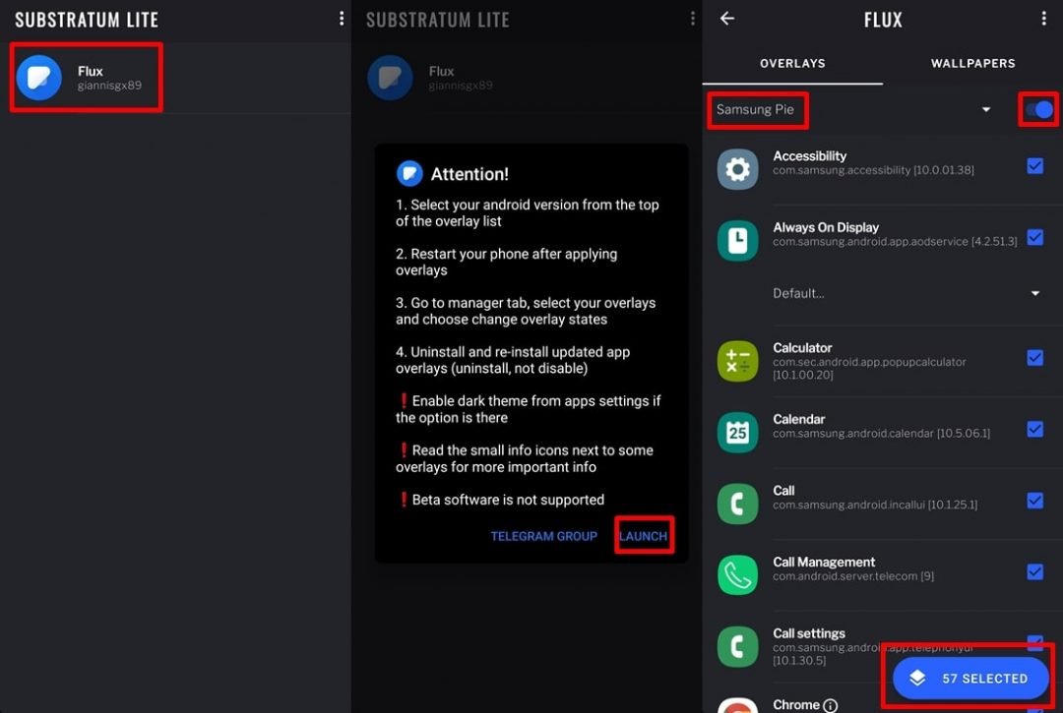Uncheck the Accessibility overlay checkbox
The width and height of the screenshot is (1063, 713).
click(1034, 166)
